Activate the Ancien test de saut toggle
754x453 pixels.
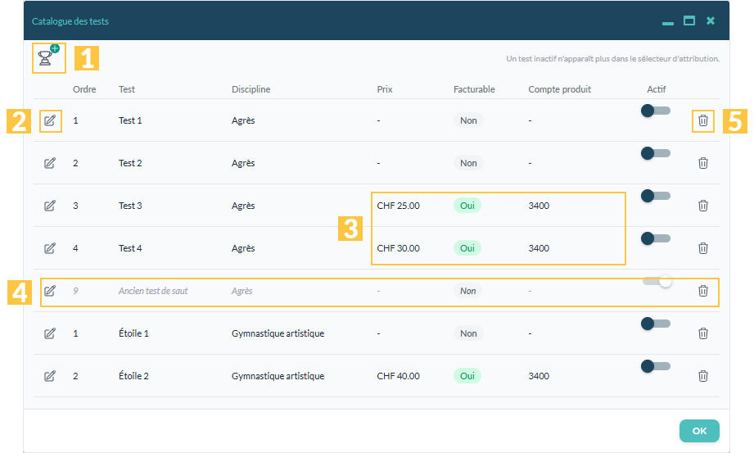[x=657, y=281]
